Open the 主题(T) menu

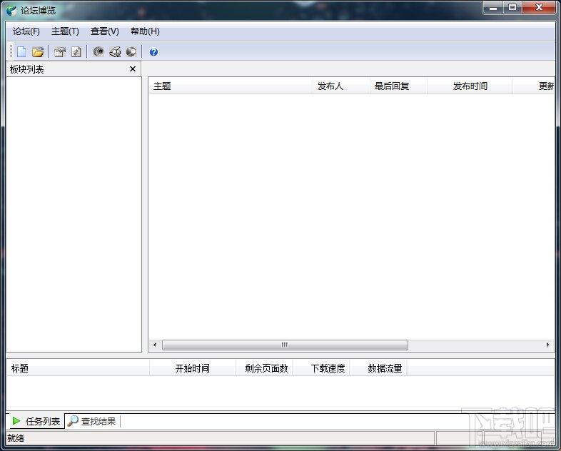pos(65,31)
